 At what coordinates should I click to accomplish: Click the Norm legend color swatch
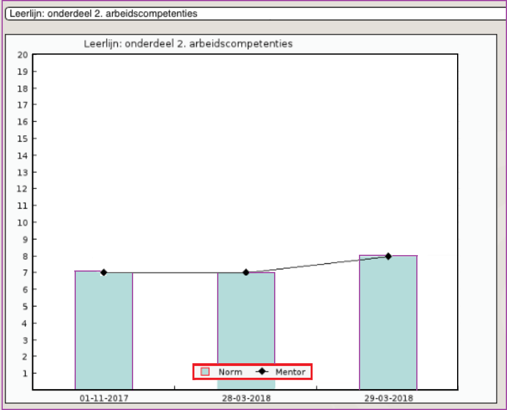point(205,372)
